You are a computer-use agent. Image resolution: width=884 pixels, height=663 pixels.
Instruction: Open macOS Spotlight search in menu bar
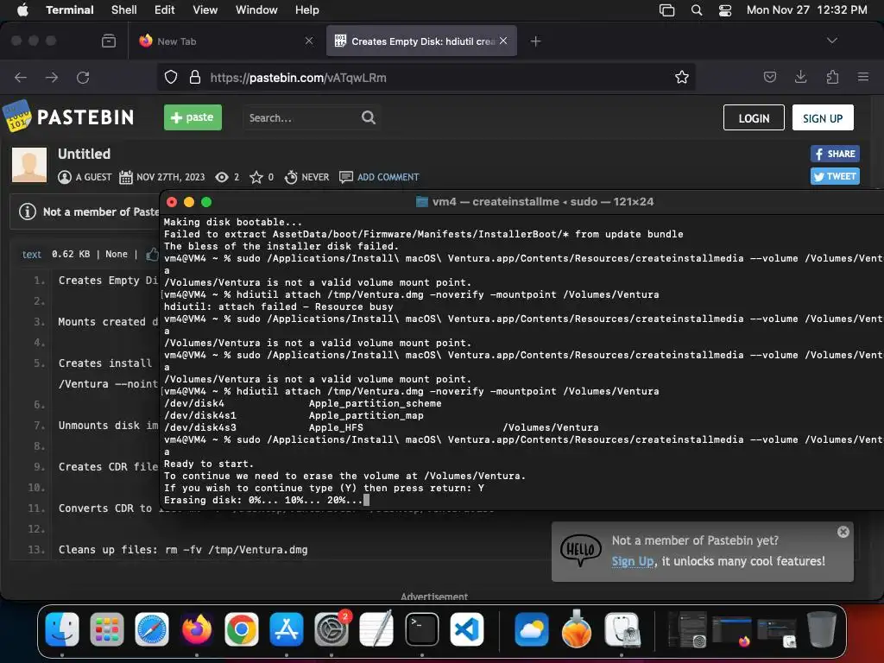point(697,10)
